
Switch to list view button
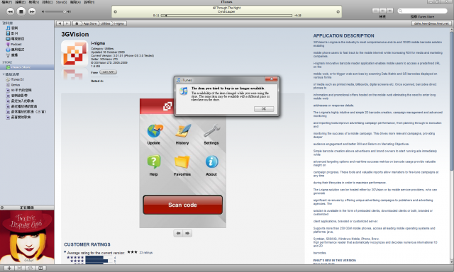pyautogui.click(x=375, y=11)
